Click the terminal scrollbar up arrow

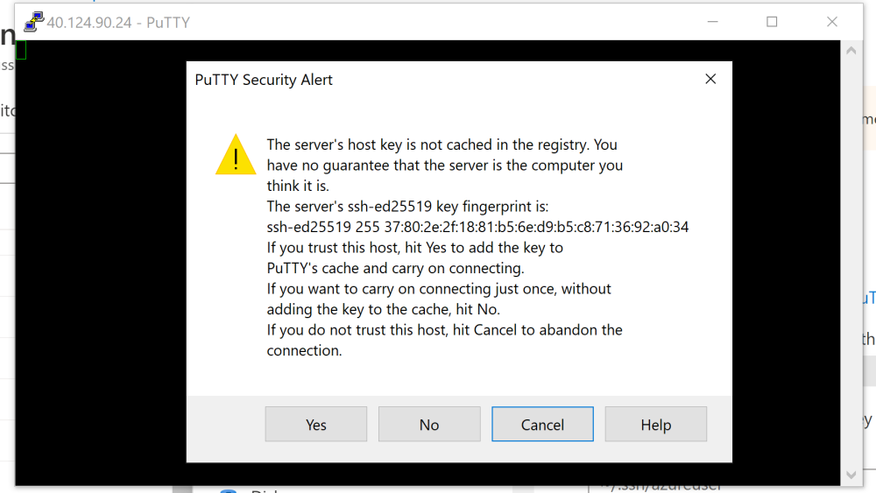[x=850, y=52]
